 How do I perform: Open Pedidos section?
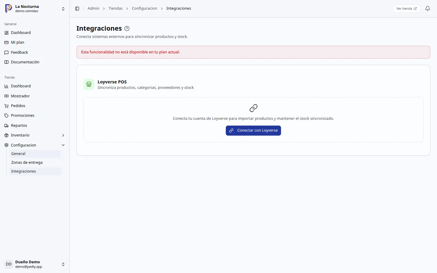click(35, 106)
